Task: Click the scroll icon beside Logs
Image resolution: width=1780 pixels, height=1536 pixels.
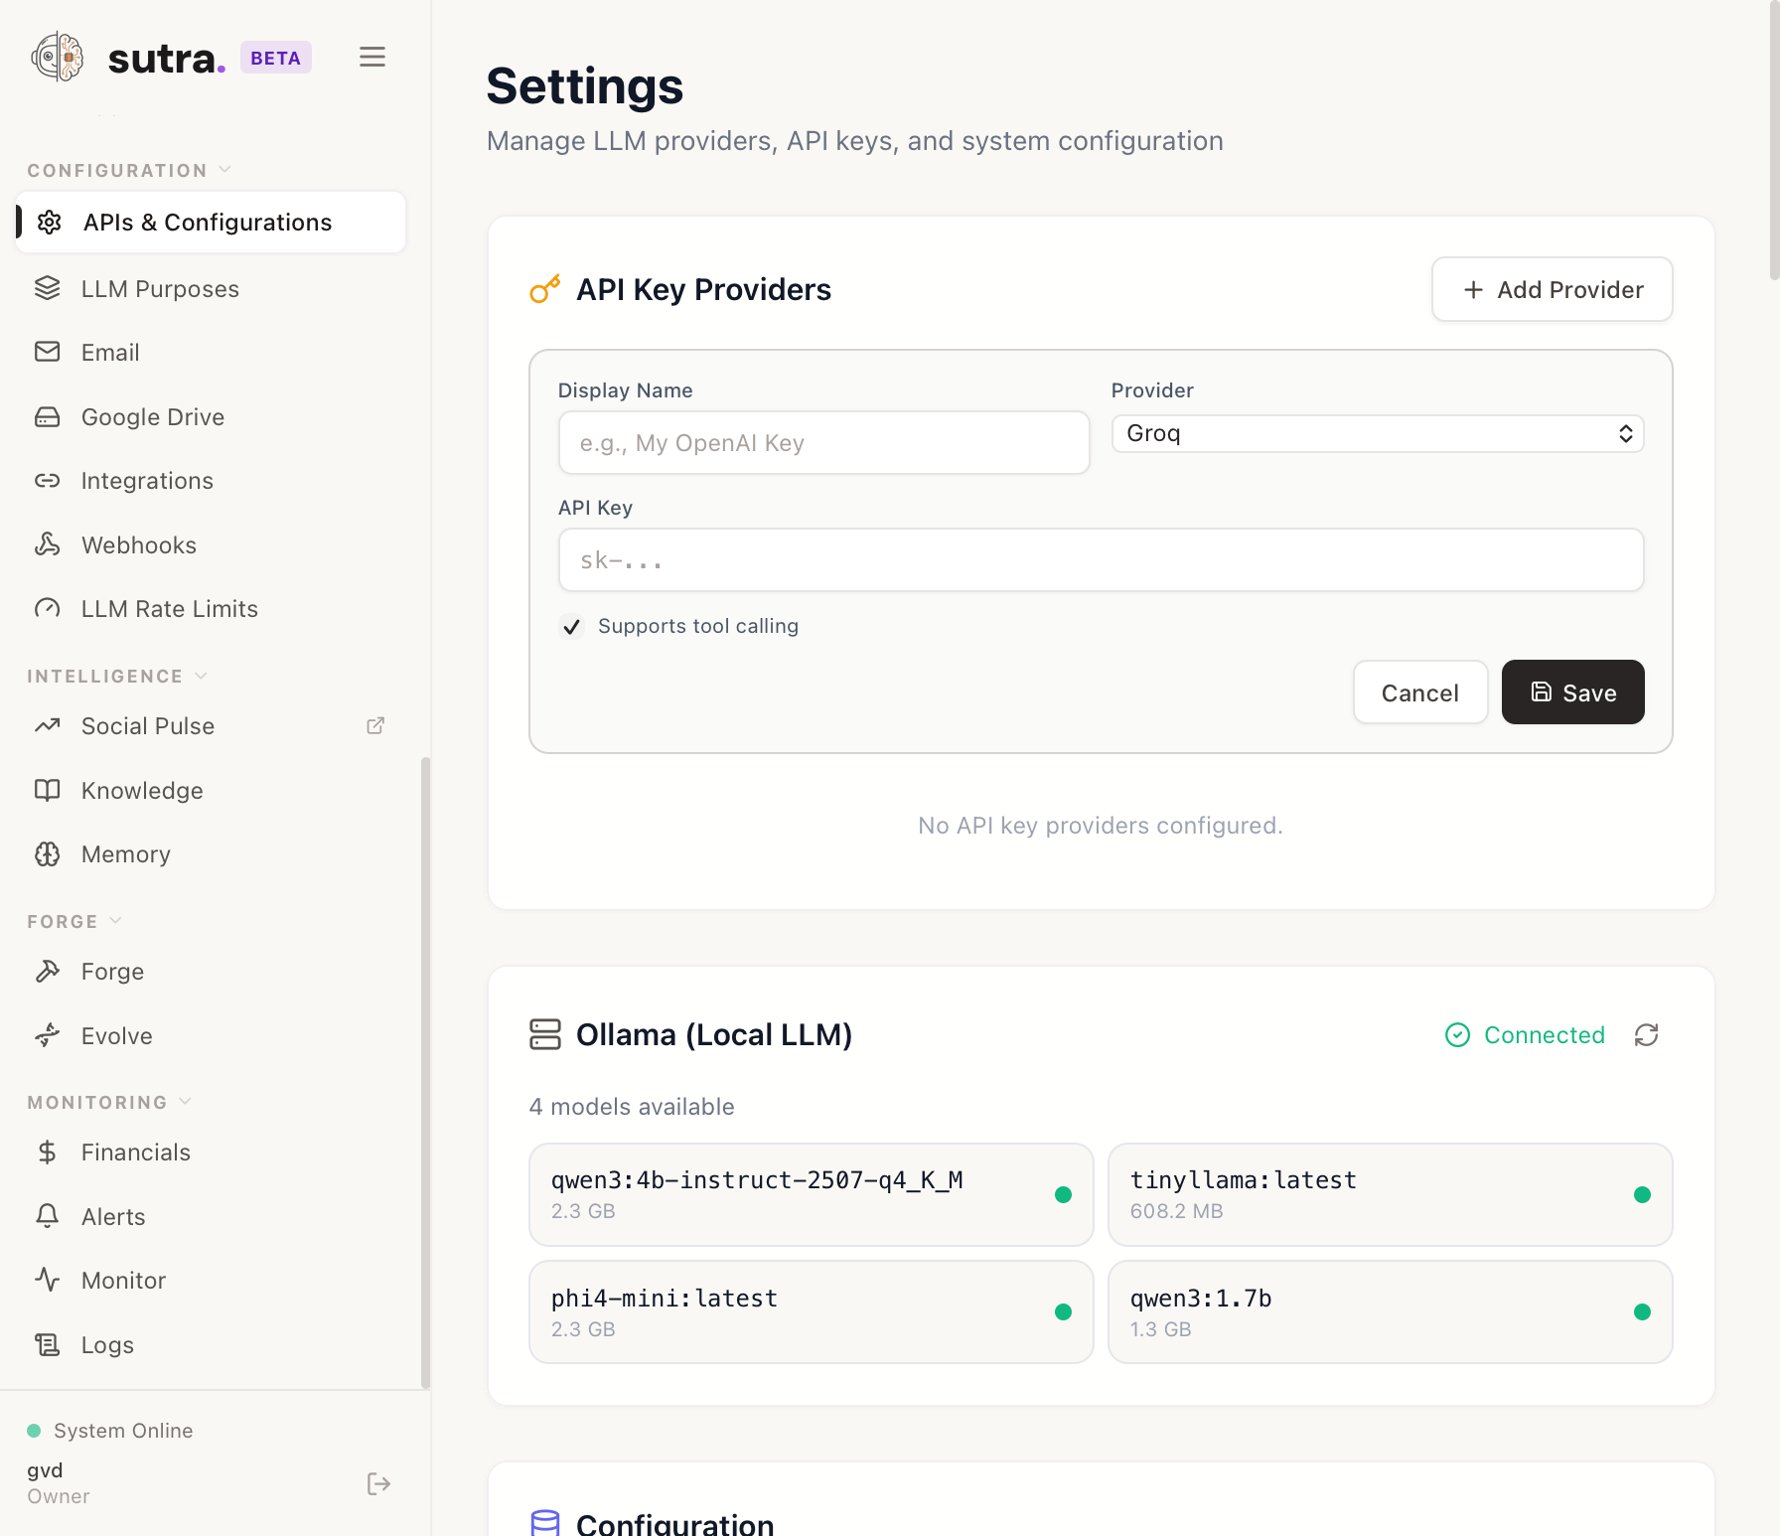Action: point(48,1344)
